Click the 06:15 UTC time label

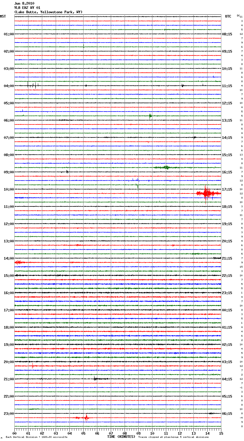click(227, 414)
